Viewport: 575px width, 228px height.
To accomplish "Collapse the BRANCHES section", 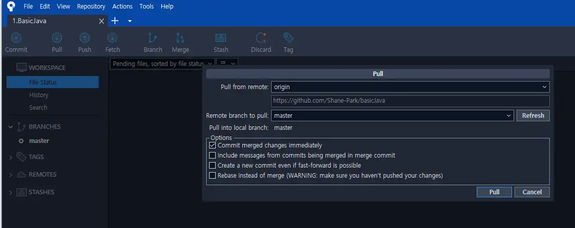I will pyautogui.click(x=11, y=127).
